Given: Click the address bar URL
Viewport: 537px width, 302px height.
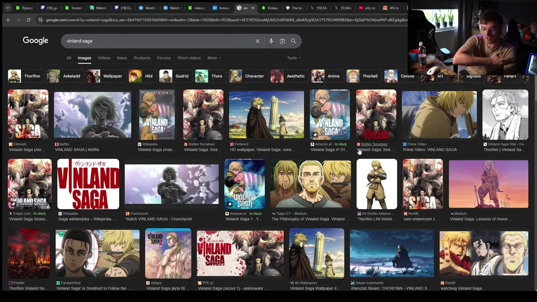Looking at the screenshot, I should [227, 20].
